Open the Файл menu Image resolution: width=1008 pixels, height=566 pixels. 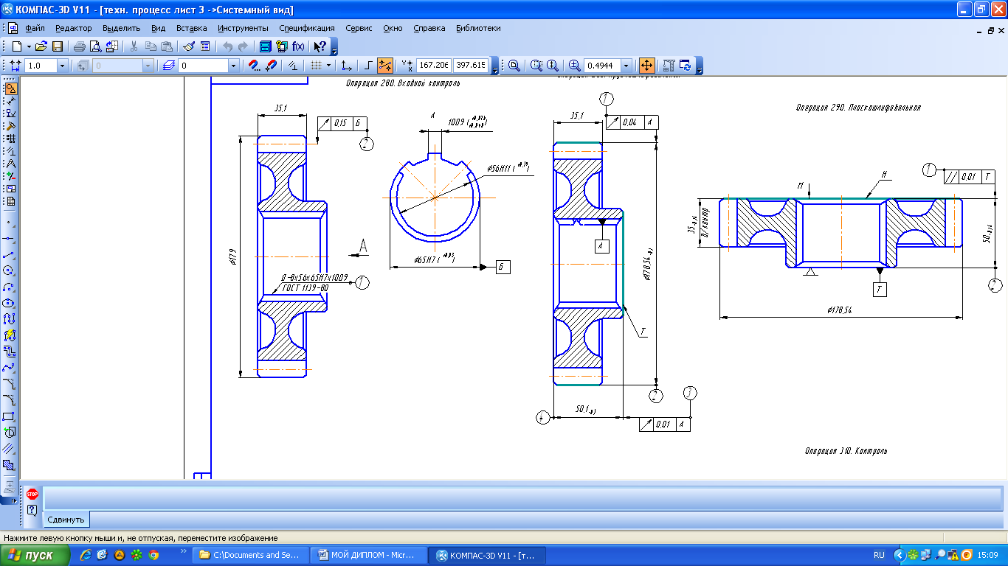click(x=35, y=28)
